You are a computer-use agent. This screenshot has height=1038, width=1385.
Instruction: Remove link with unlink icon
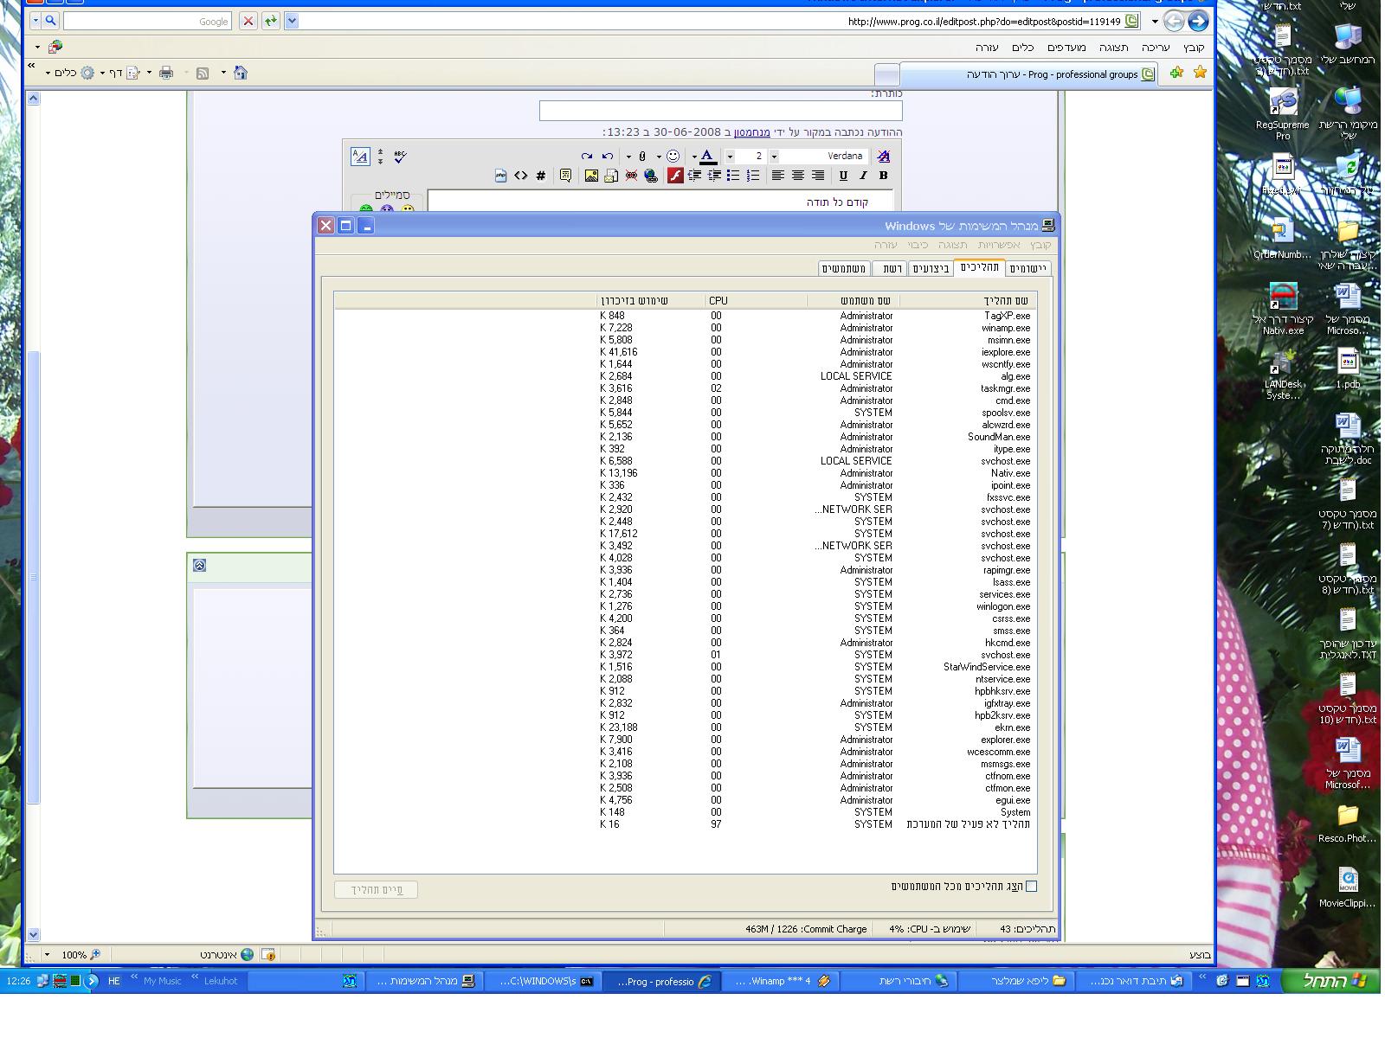tap(631, 176)
